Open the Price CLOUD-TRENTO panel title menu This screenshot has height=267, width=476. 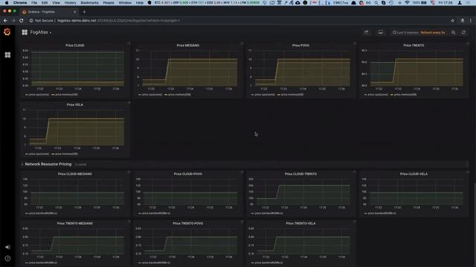300,174
